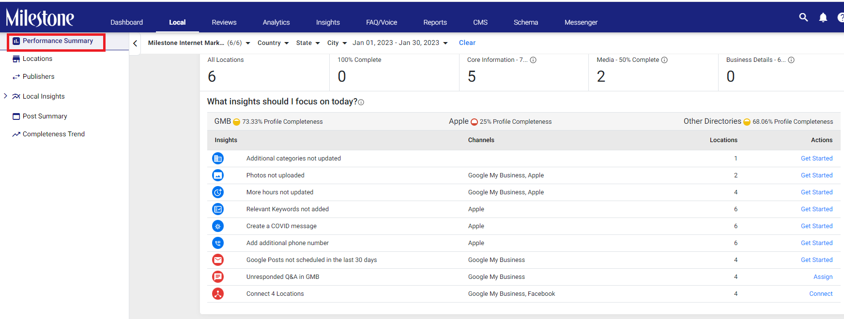This screenshot has width=844, height=319.
Task: Click the Create a COVID message icon
Action: pos(218,226)
